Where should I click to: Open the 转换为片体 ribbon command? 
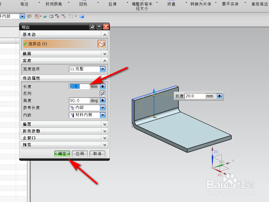pos(201,4)
